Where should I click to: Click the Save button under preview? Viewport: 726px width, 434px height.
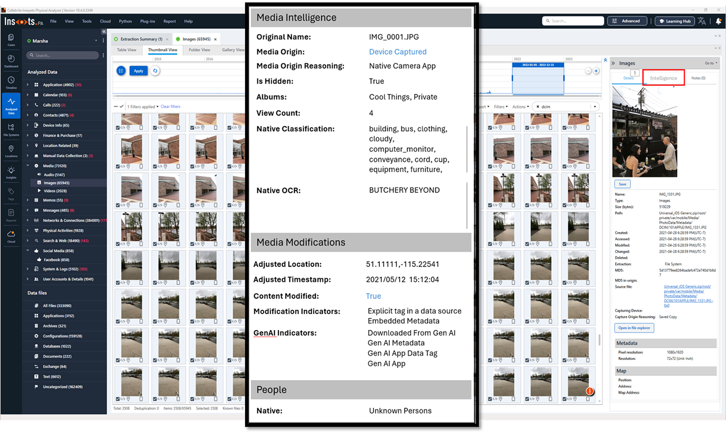tap(622, 184)
